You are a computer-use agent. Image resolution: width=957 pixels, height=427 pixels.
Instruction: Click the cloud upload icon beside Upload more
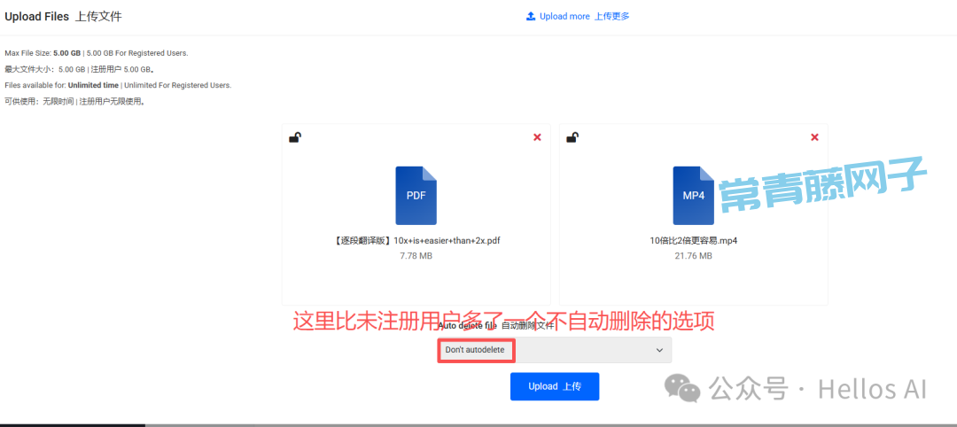click(531, 16)
